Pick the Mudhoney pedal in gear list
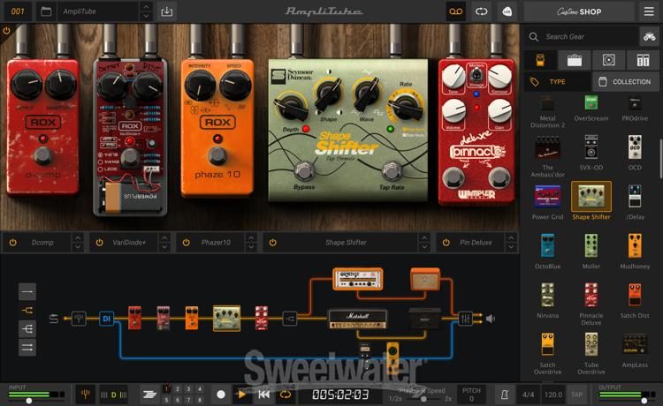Viewport: 663px width, 406px height. point(635,252)
